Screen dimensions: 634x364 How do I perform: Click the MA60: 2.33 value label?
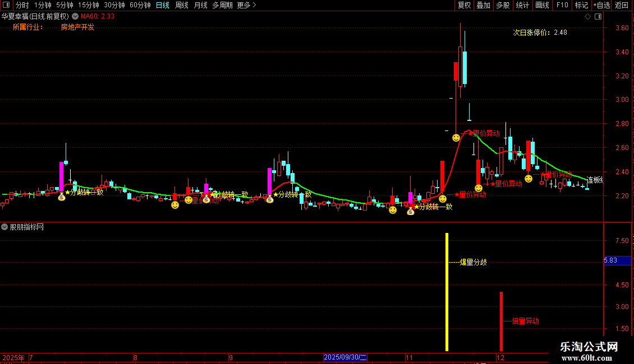(98, 16)
